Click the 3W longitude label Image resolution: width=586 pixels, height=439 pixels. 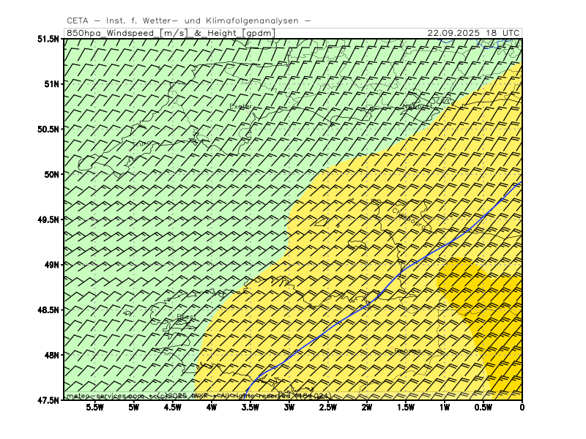pyautogui.click(x=289, y=408)
